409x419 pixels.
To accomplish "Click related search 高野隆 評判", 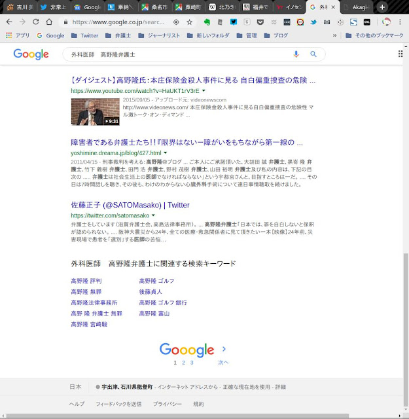I will 86,281.
